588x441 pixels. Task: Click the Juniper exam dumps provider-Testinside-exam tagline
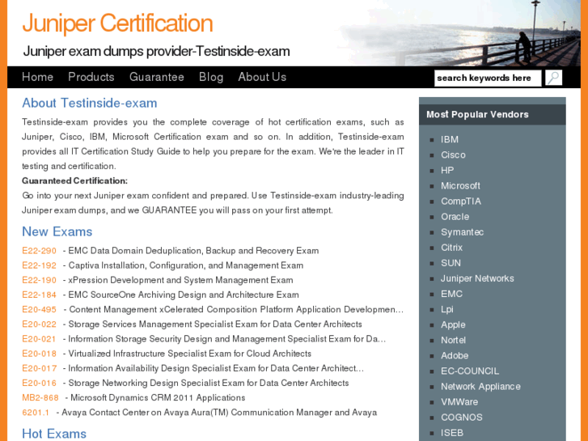(156, 51)
